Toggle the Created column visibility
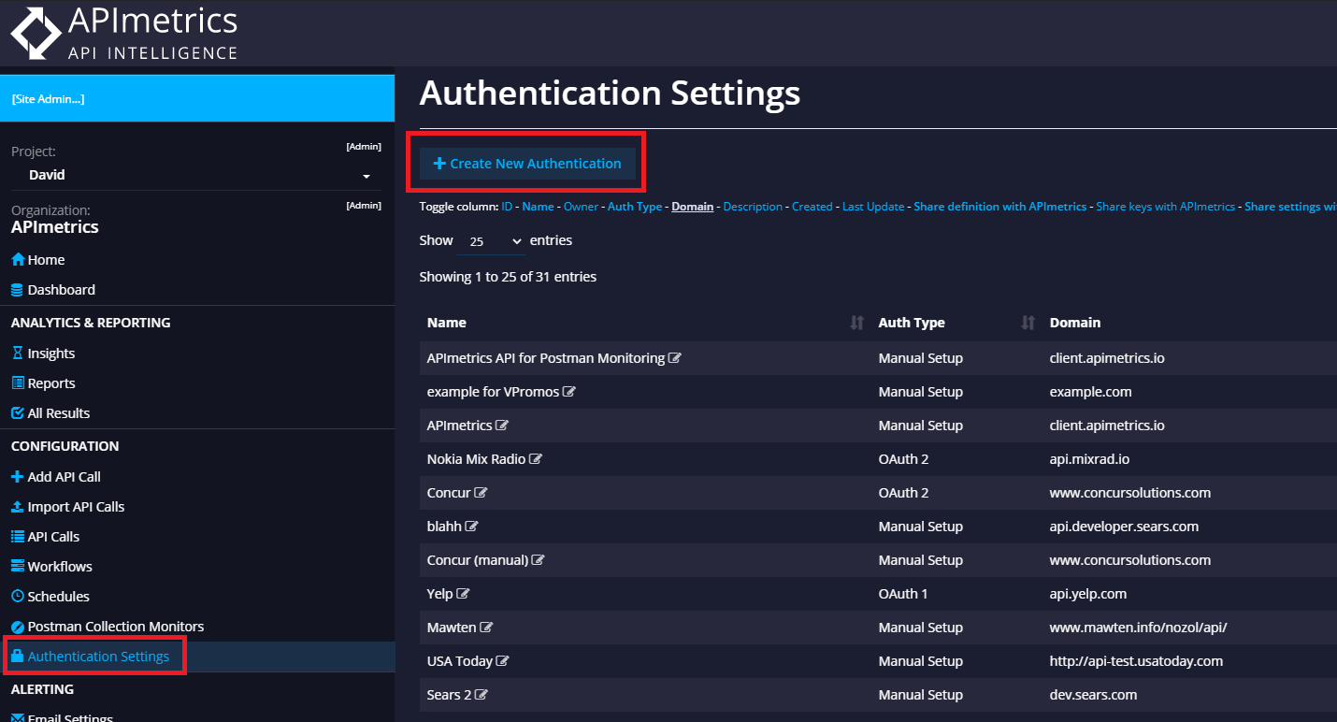The image size is (1337, 722). (x=812, y=207)
